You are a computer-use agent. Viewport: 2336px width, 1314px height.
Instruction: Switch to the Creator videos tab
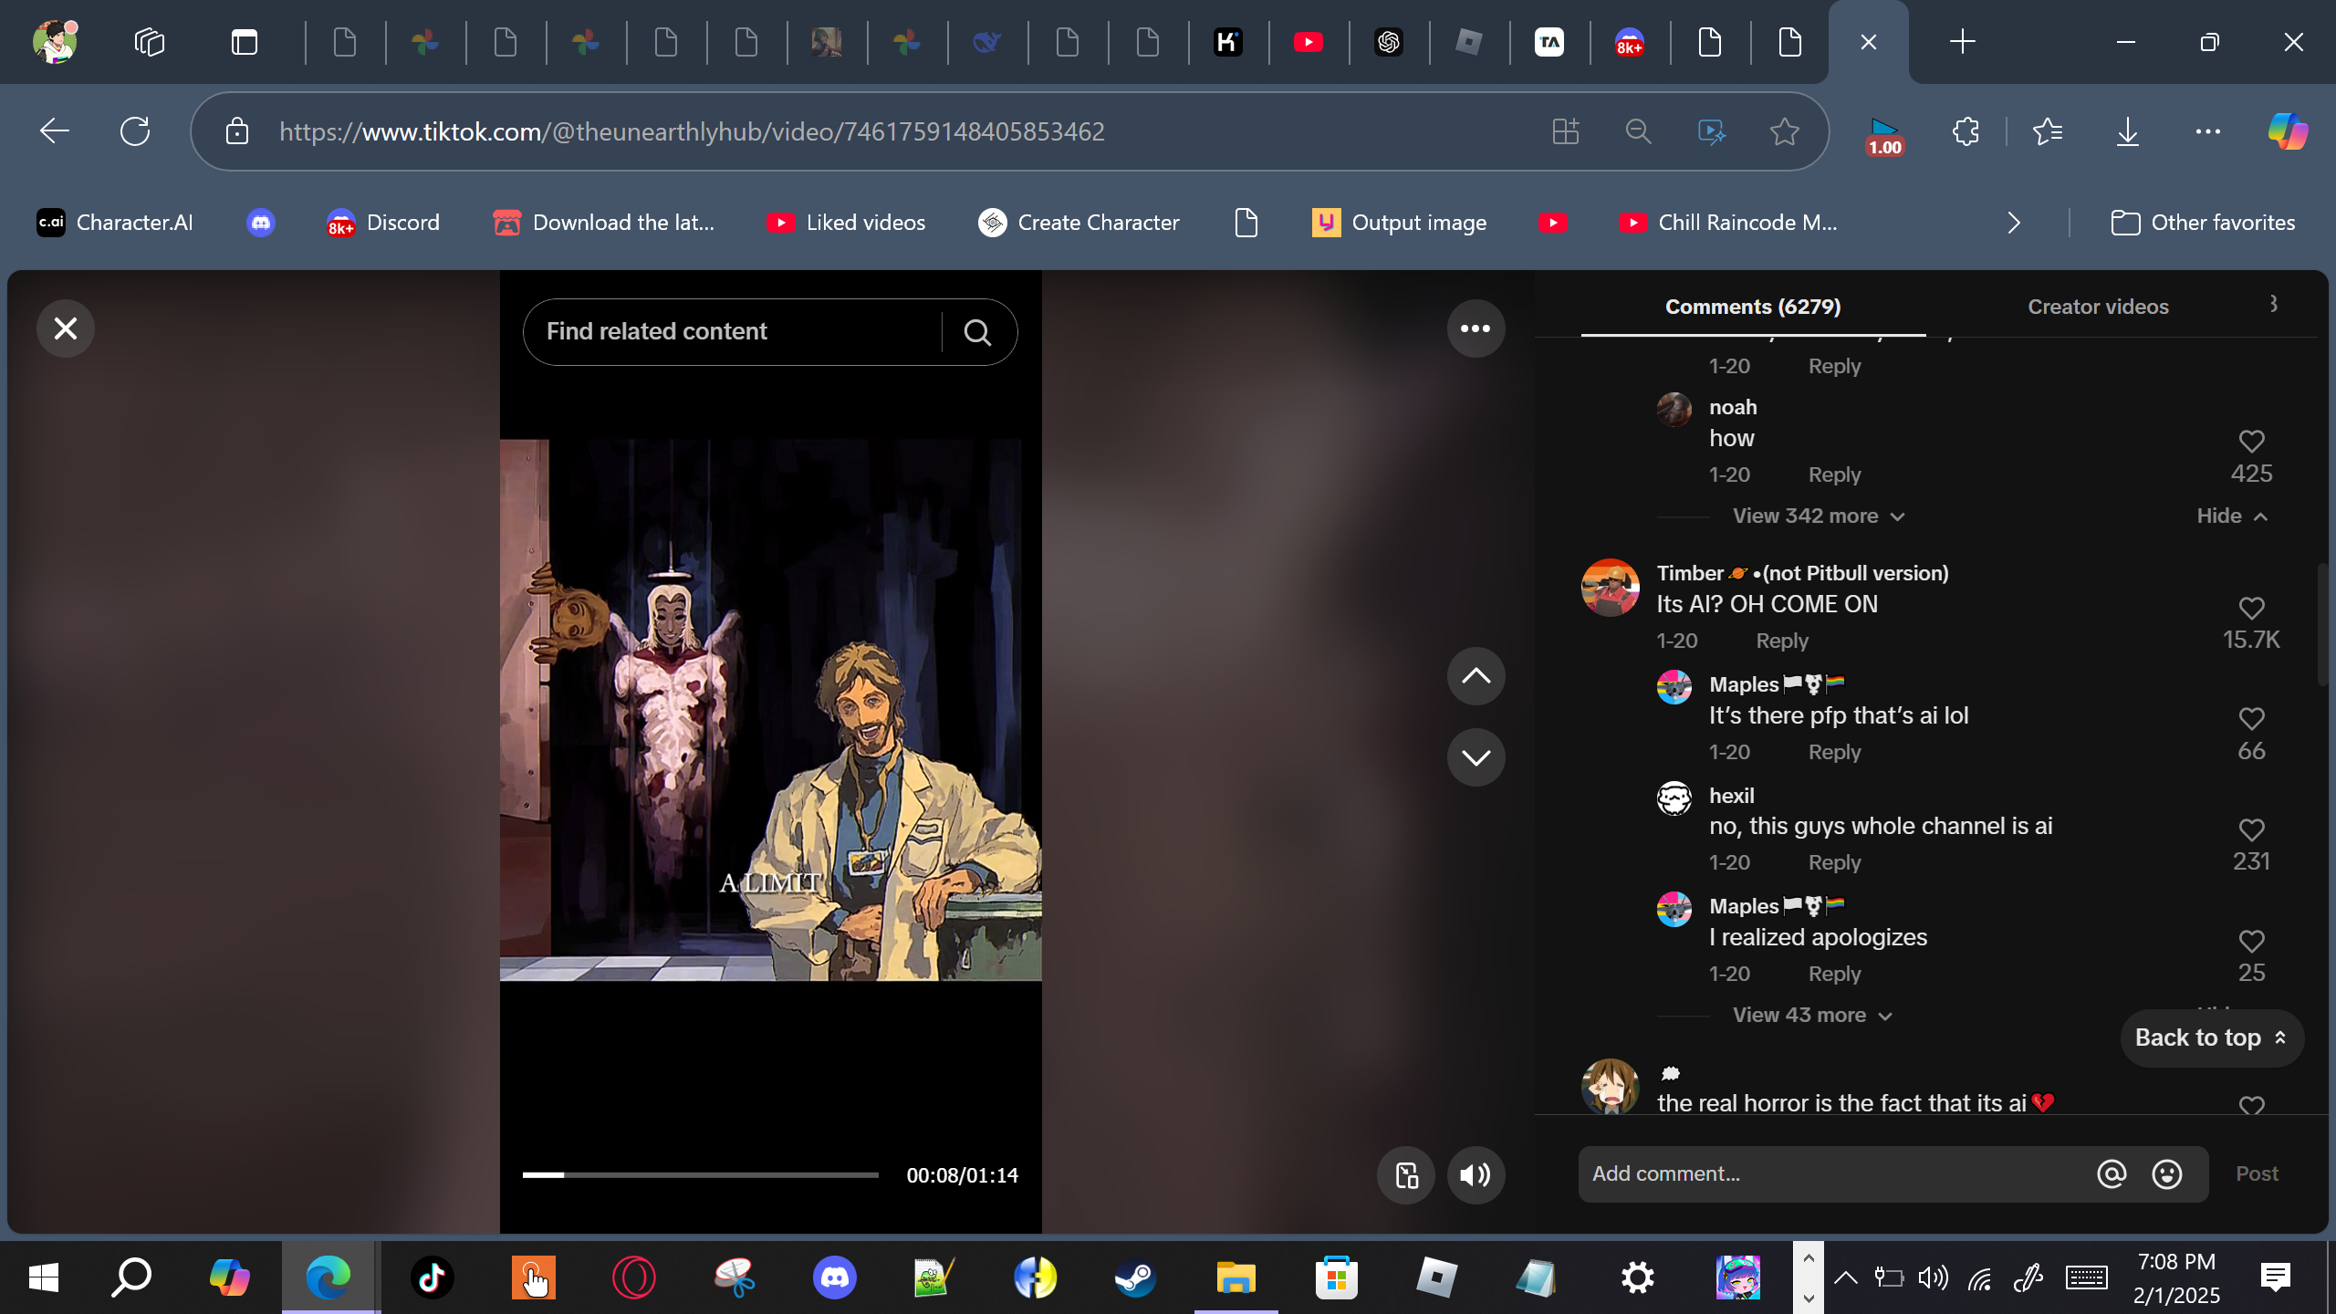click(x=2097, y=307)
